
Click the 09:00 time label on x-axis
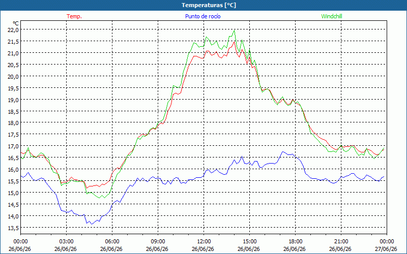pos(158,242)
